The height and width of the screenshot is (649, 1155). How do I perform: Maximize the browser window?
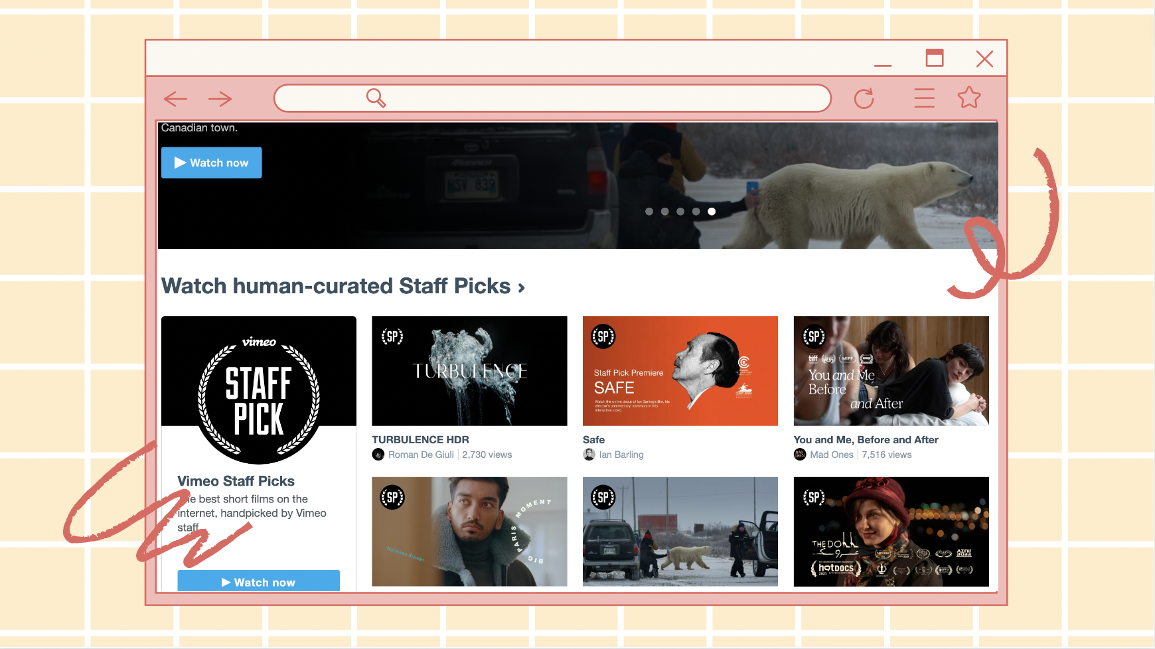(x=935, y=58)
